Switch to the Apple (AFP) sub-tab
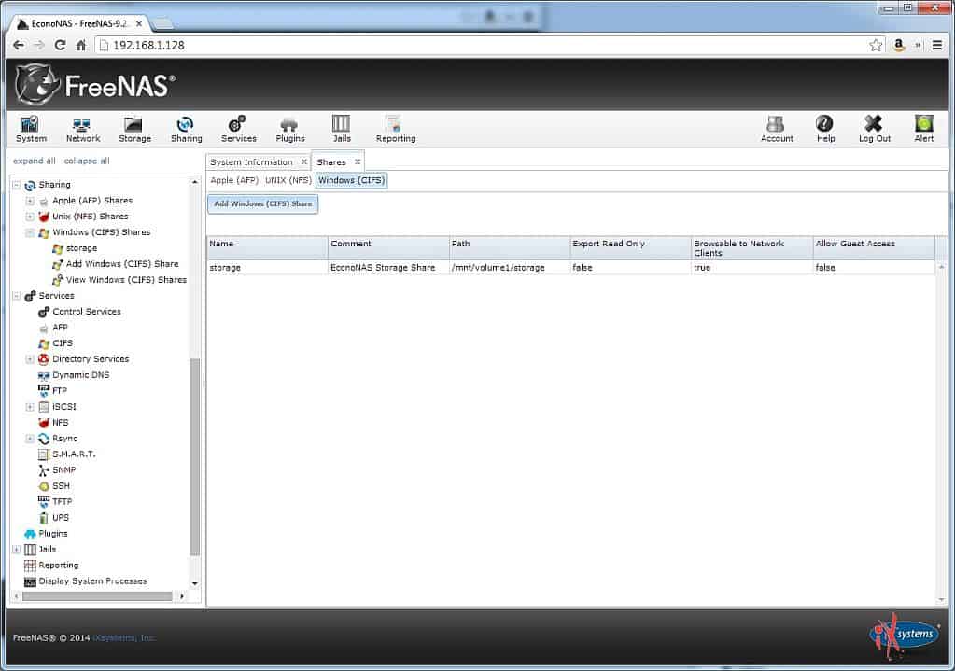The image size is (955, 671). click(x=234, y=180)
